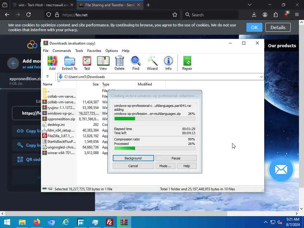Viewport: 304px width, 228px height.
Task: Open Firefox downloads panel
Action: tap(254, 15)
